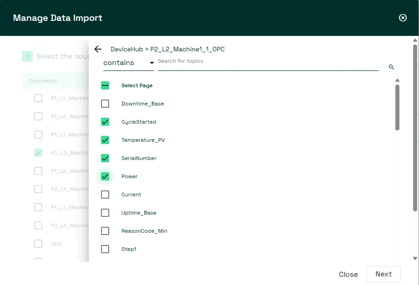Check the Downtime_Base checkbox
The width and height of the screenshot is (419, 285).
105,104
